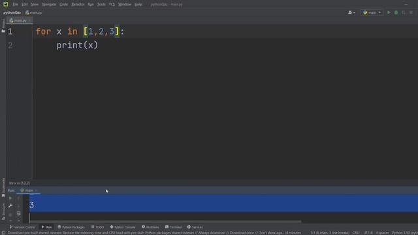Open the Tools menu
Screen dimensions: 418x235
tap(101, 5)
